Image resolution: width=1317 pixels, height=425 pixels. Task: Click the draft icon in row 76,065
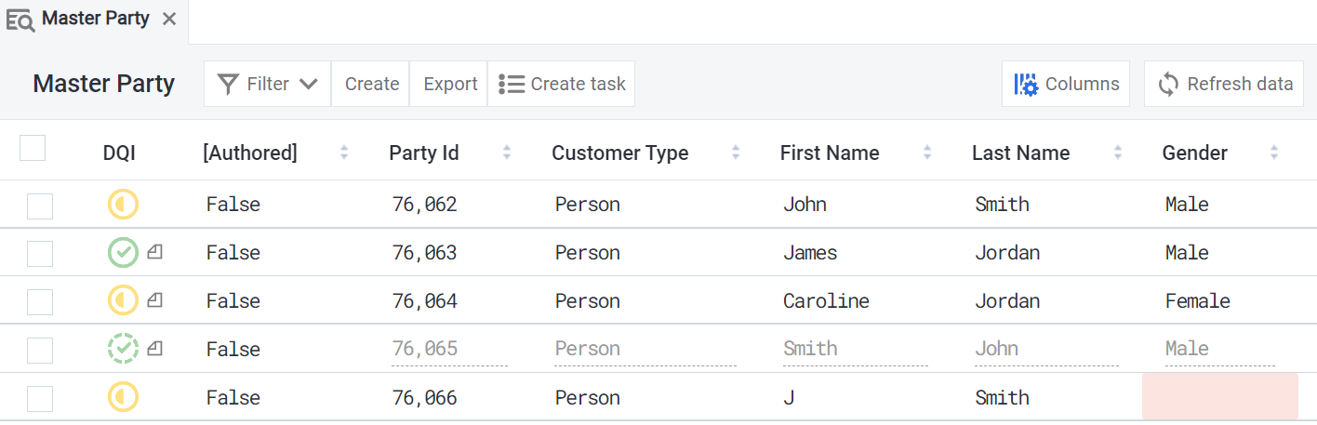point(155,349)
